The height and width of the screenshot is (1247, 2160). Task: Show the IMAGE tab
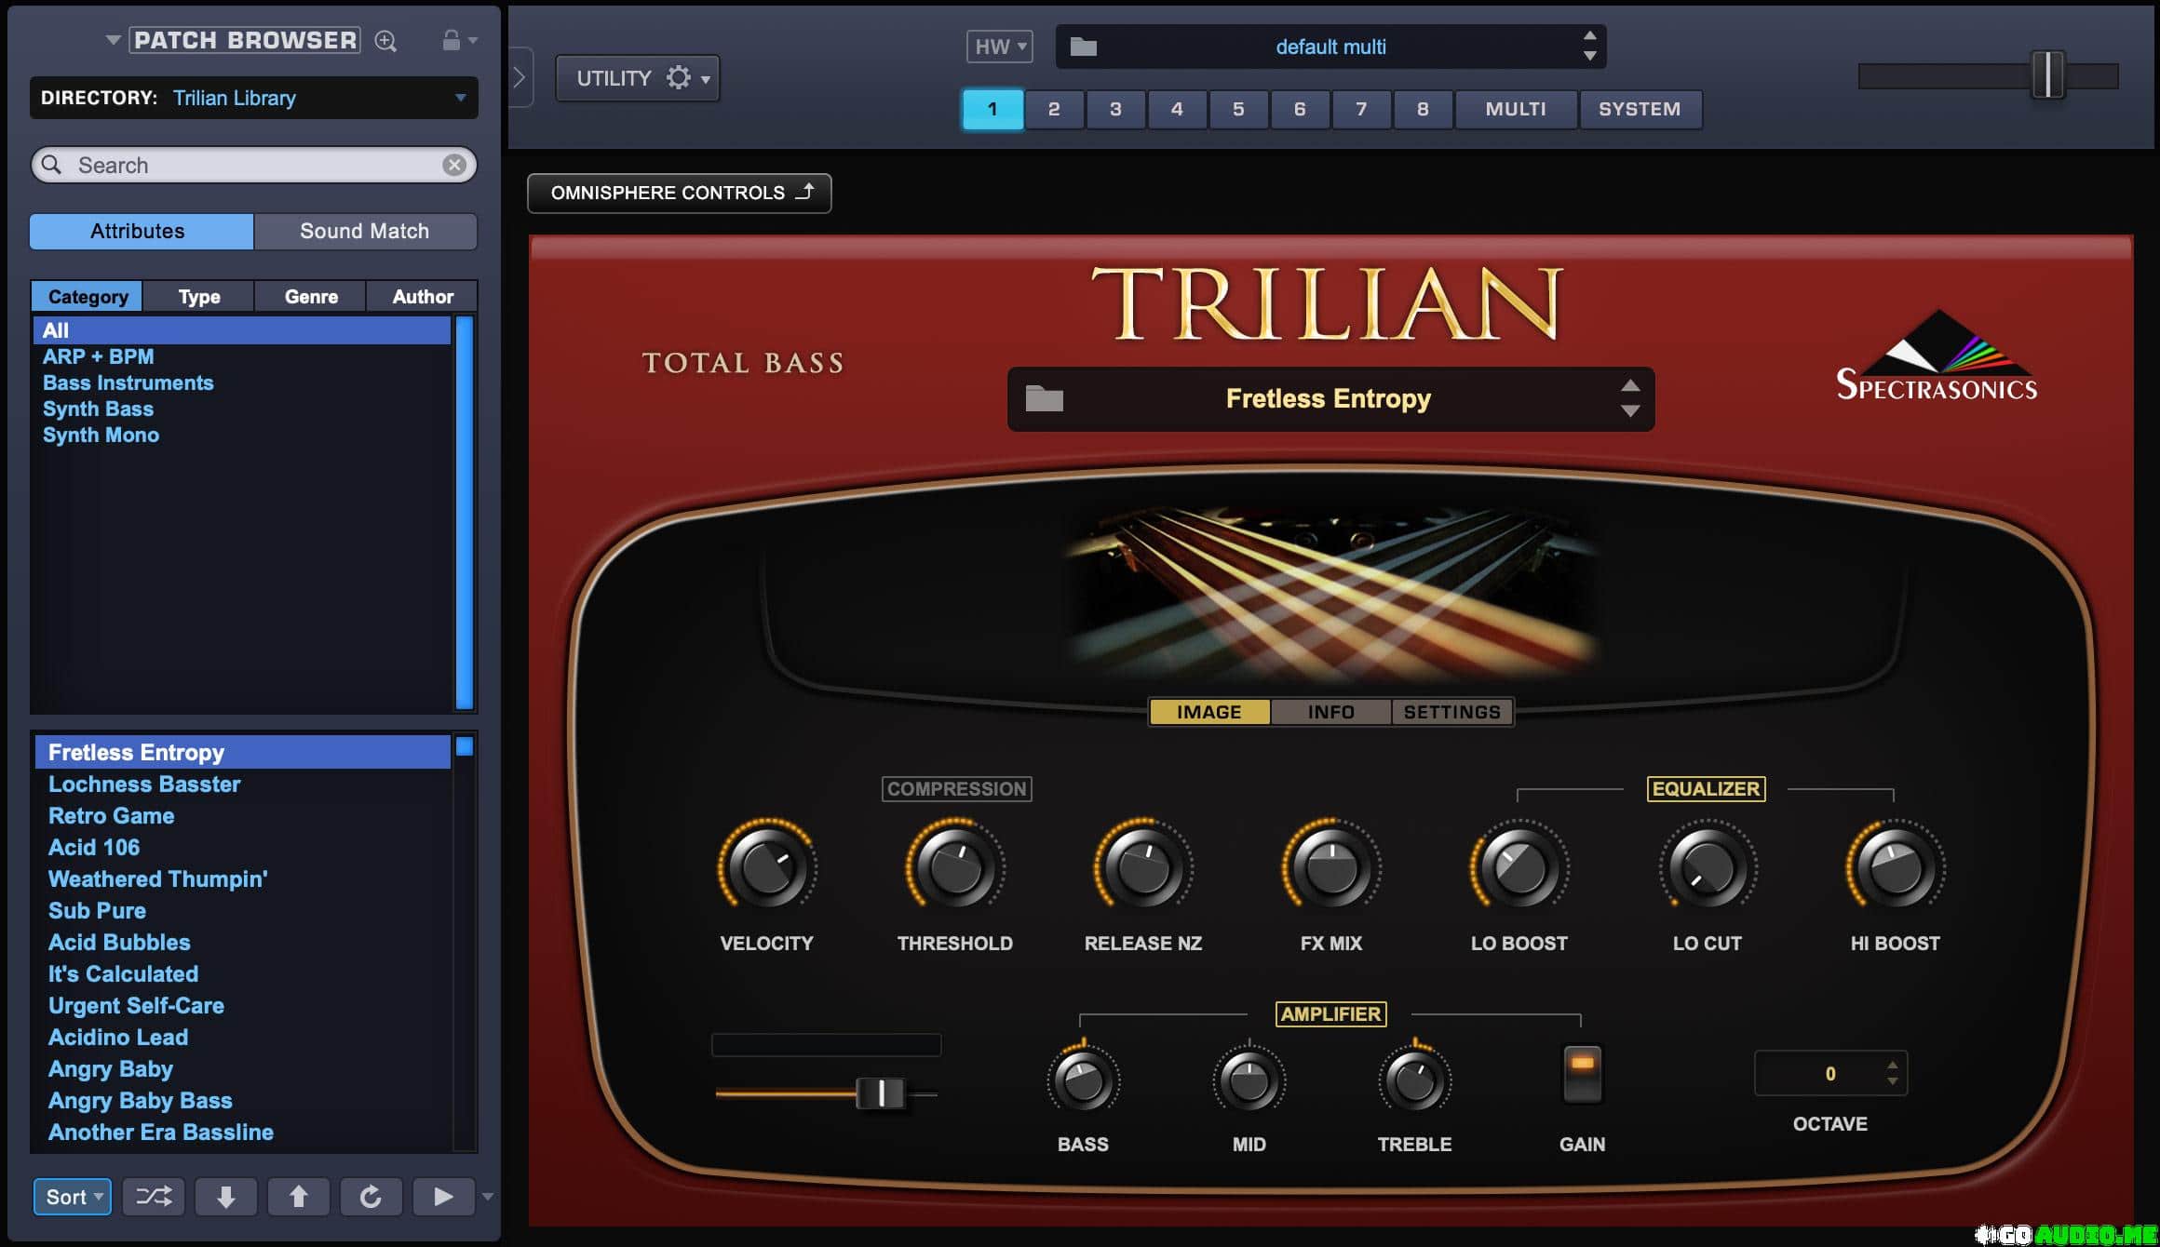pos(1209,712)
